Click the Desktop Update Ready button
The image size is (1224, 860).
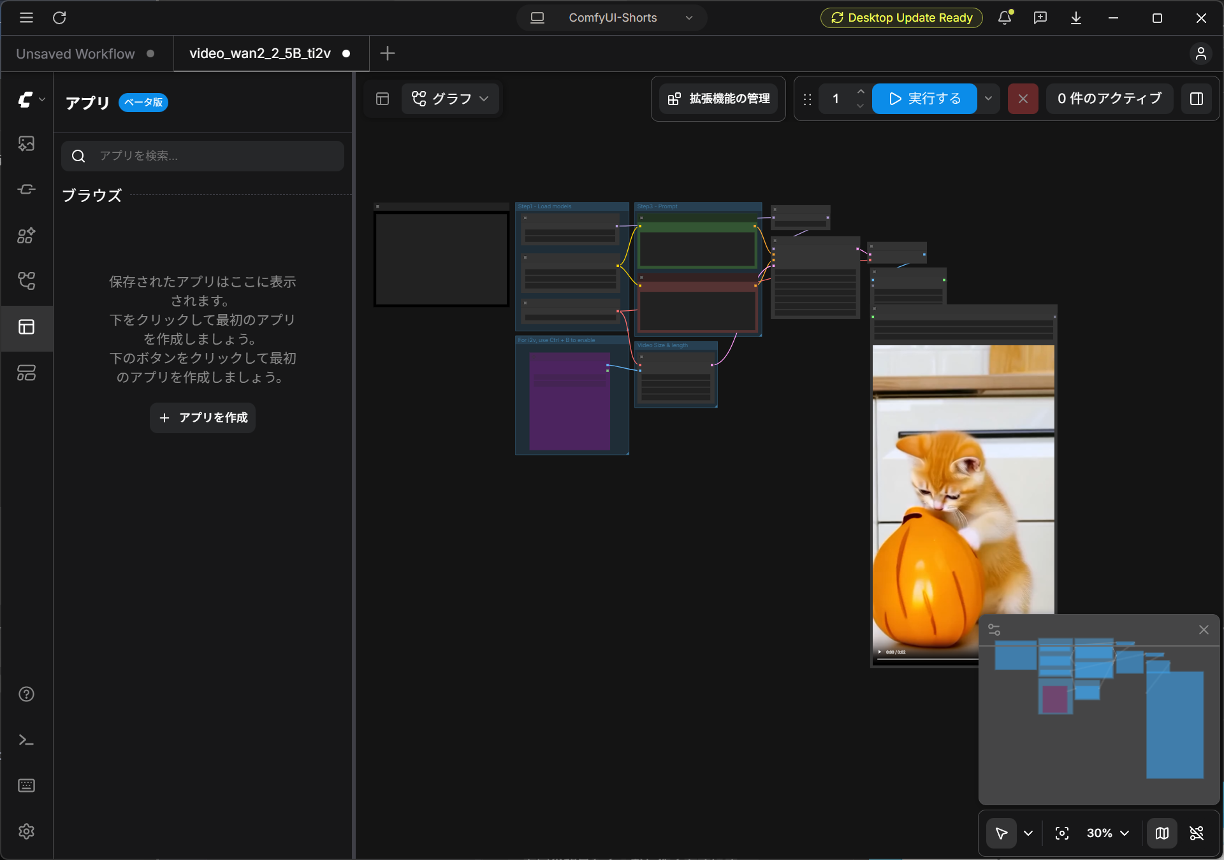[x=901, y=18]
